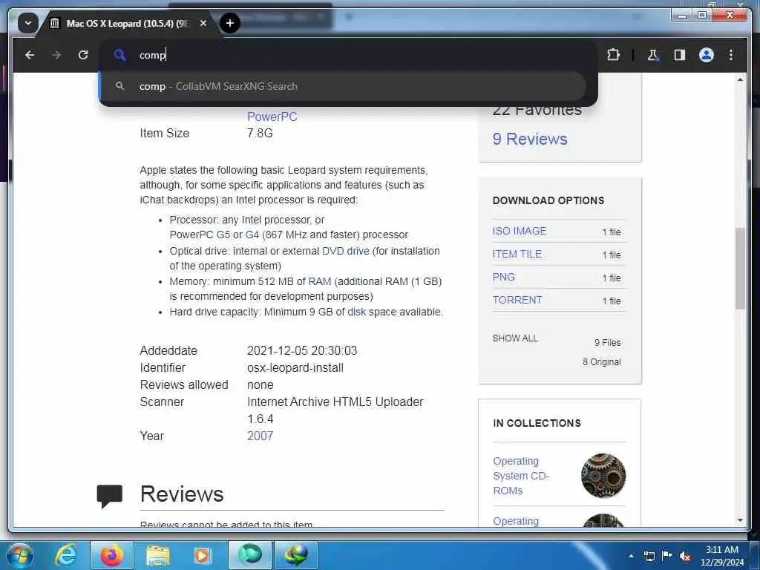
Task: Open the tab search dropdown chevron
Action: pyautogui.click(x=28, y=23)
